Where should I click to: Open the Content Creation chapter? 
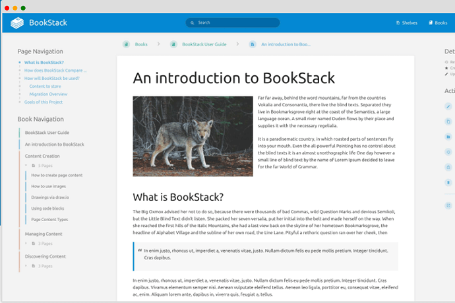pyautogui.click(x=42, y=156)
